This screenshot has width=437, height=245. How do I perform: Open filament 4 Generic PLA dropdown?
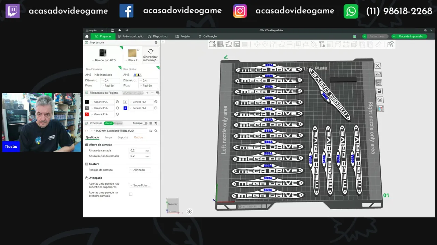(x=141, y=108)
